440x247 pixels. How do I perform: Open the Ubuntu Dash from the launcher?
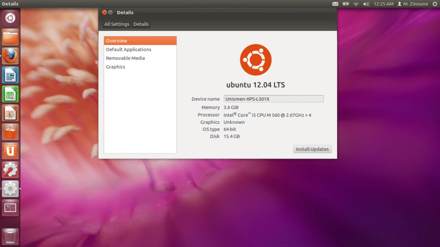pyautogui.click(x=10, y=18)
